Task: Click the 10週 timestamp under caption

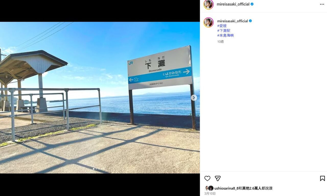Action: click(x=220, y=42)
